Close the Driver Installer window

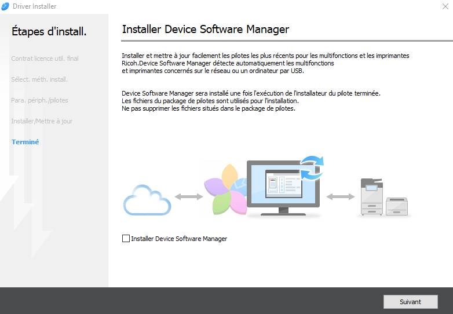pos(444,6)
